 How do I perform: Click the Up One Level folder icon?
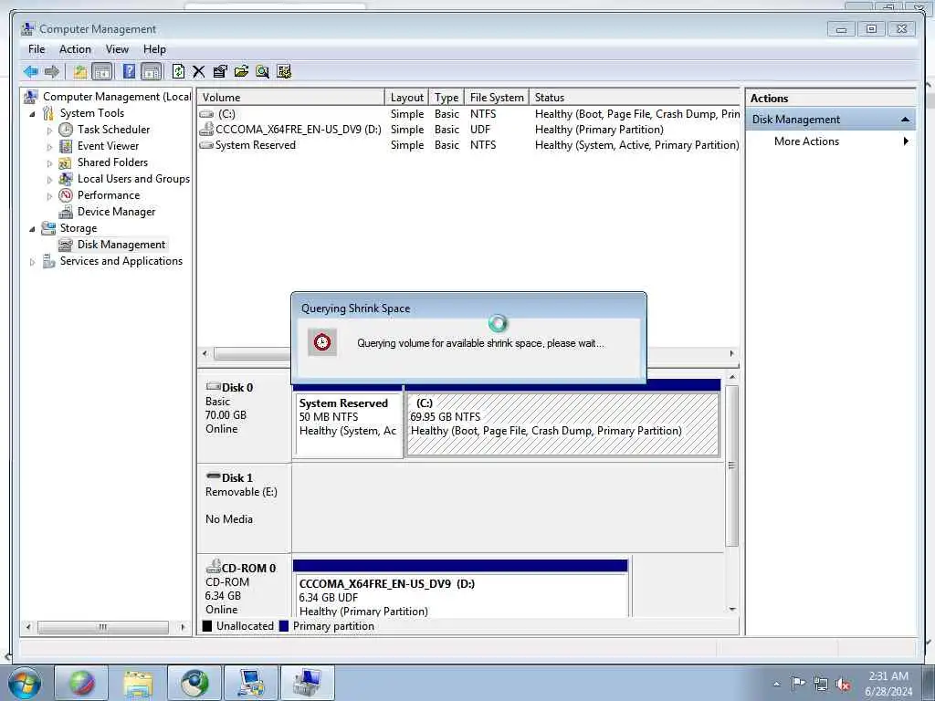(80, 72)
